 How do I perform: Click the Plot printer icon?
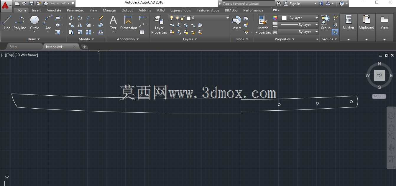[46, 4]
